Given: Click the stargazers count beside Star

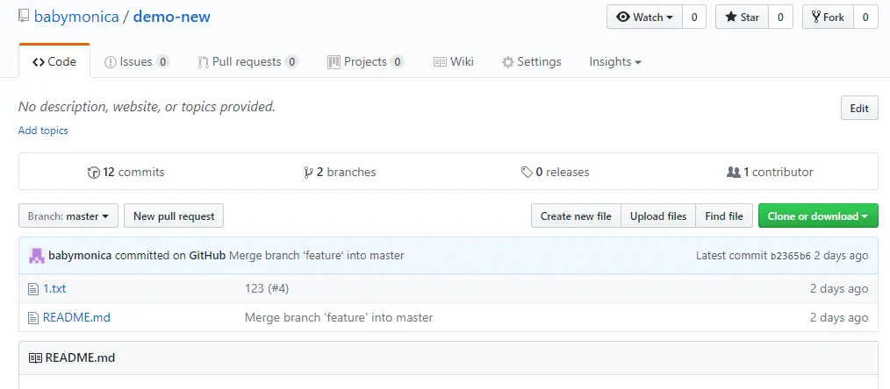Looking at the screenshot, I should click(x=780, y=17).
